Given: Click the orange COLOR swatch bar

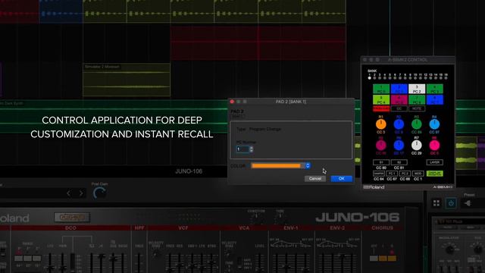Looking at the screenshot, I should tap(276, 166).
